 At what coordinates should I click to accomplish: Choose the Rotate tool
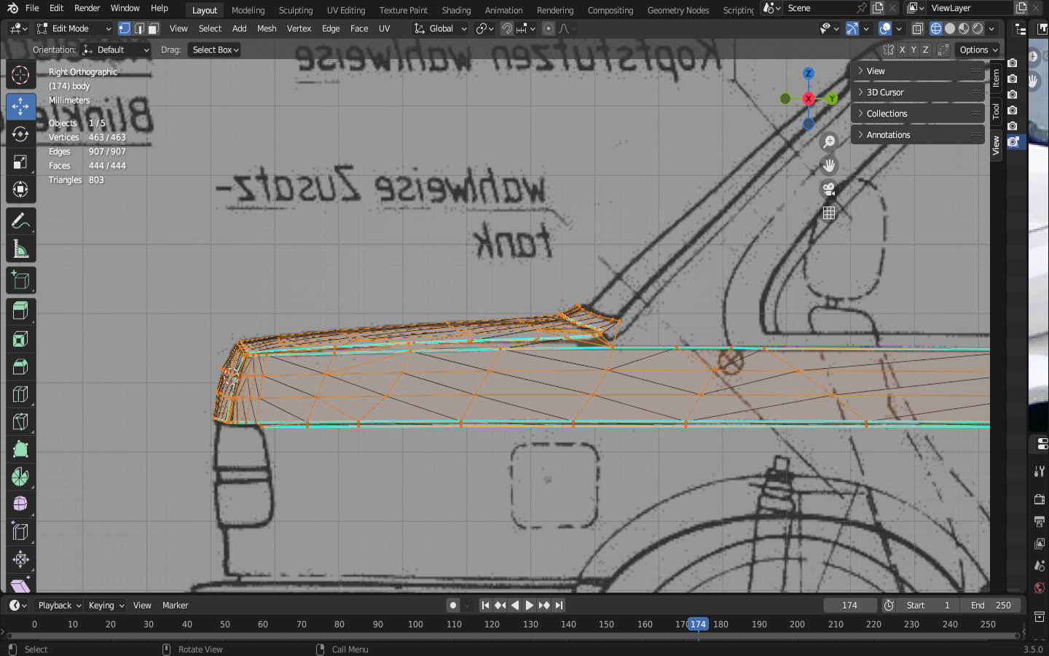[20, 134]
